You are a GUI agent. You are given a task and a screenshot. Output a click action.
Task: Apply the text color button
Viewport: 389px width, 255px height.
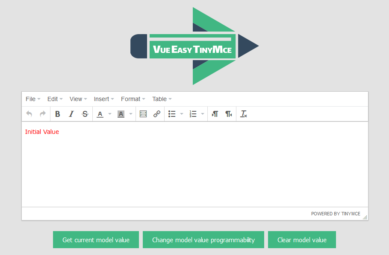pyautogui.click(x=100, y=114)
